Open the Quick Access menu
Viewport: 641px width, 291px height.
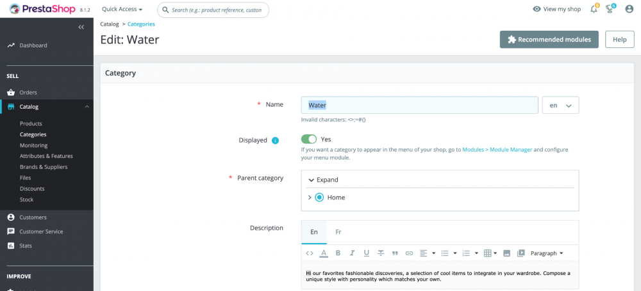pyautogui.click(x=122, y=10)
